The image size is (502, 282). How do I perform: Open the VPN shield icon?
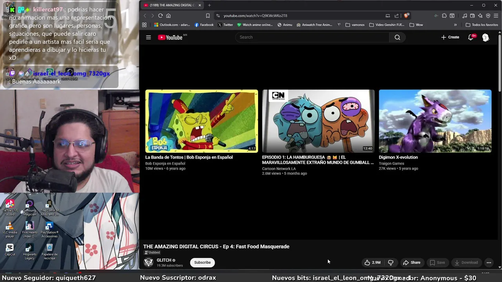488,16
